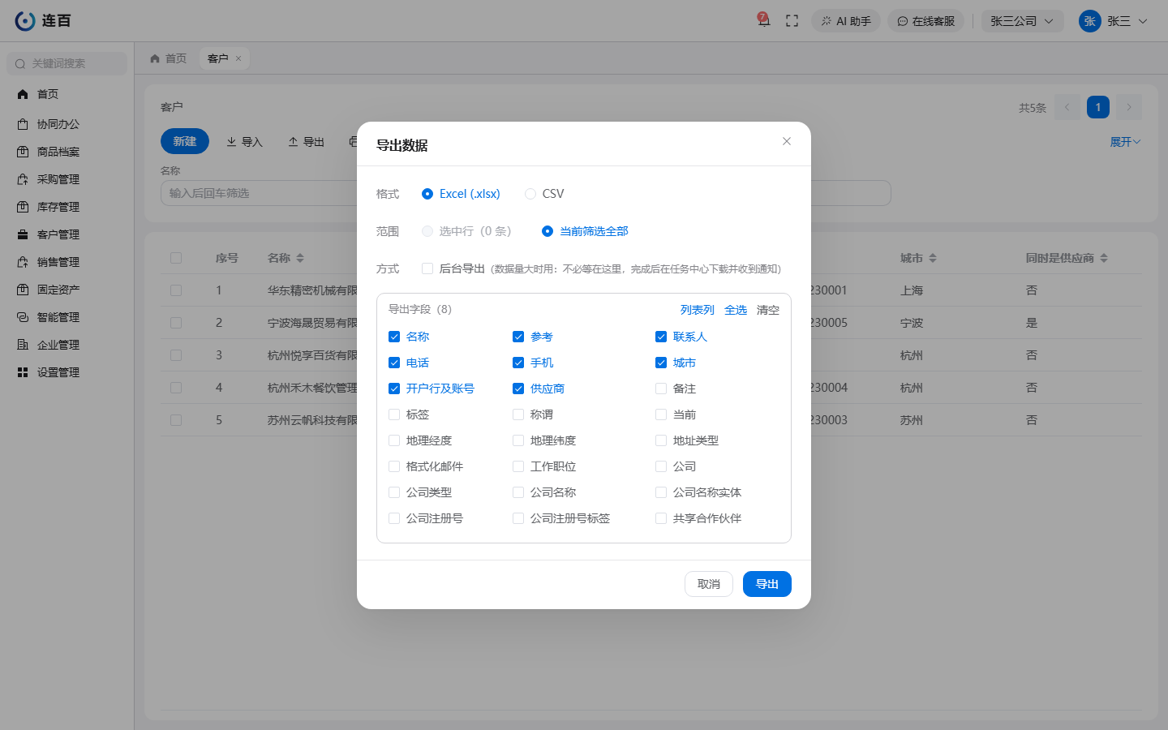
Task: Click the 客户管理 sidebar icon
Action: [x=23, y=234]
